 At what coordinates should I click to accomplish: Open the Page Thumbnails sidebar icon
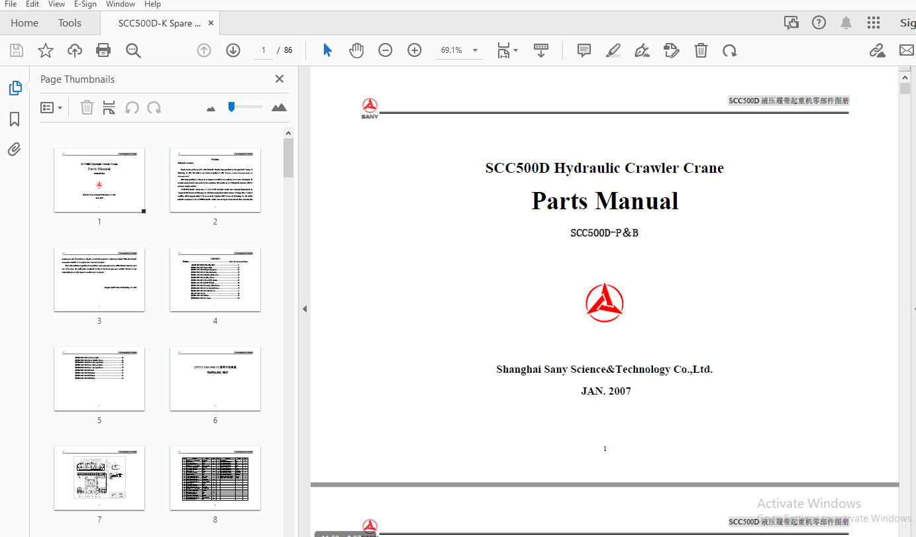click(x=15, y=88)
